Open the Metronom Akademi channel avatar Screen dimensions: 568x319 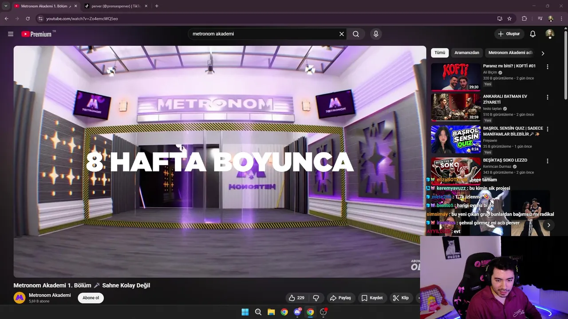(x=20, y=298)
